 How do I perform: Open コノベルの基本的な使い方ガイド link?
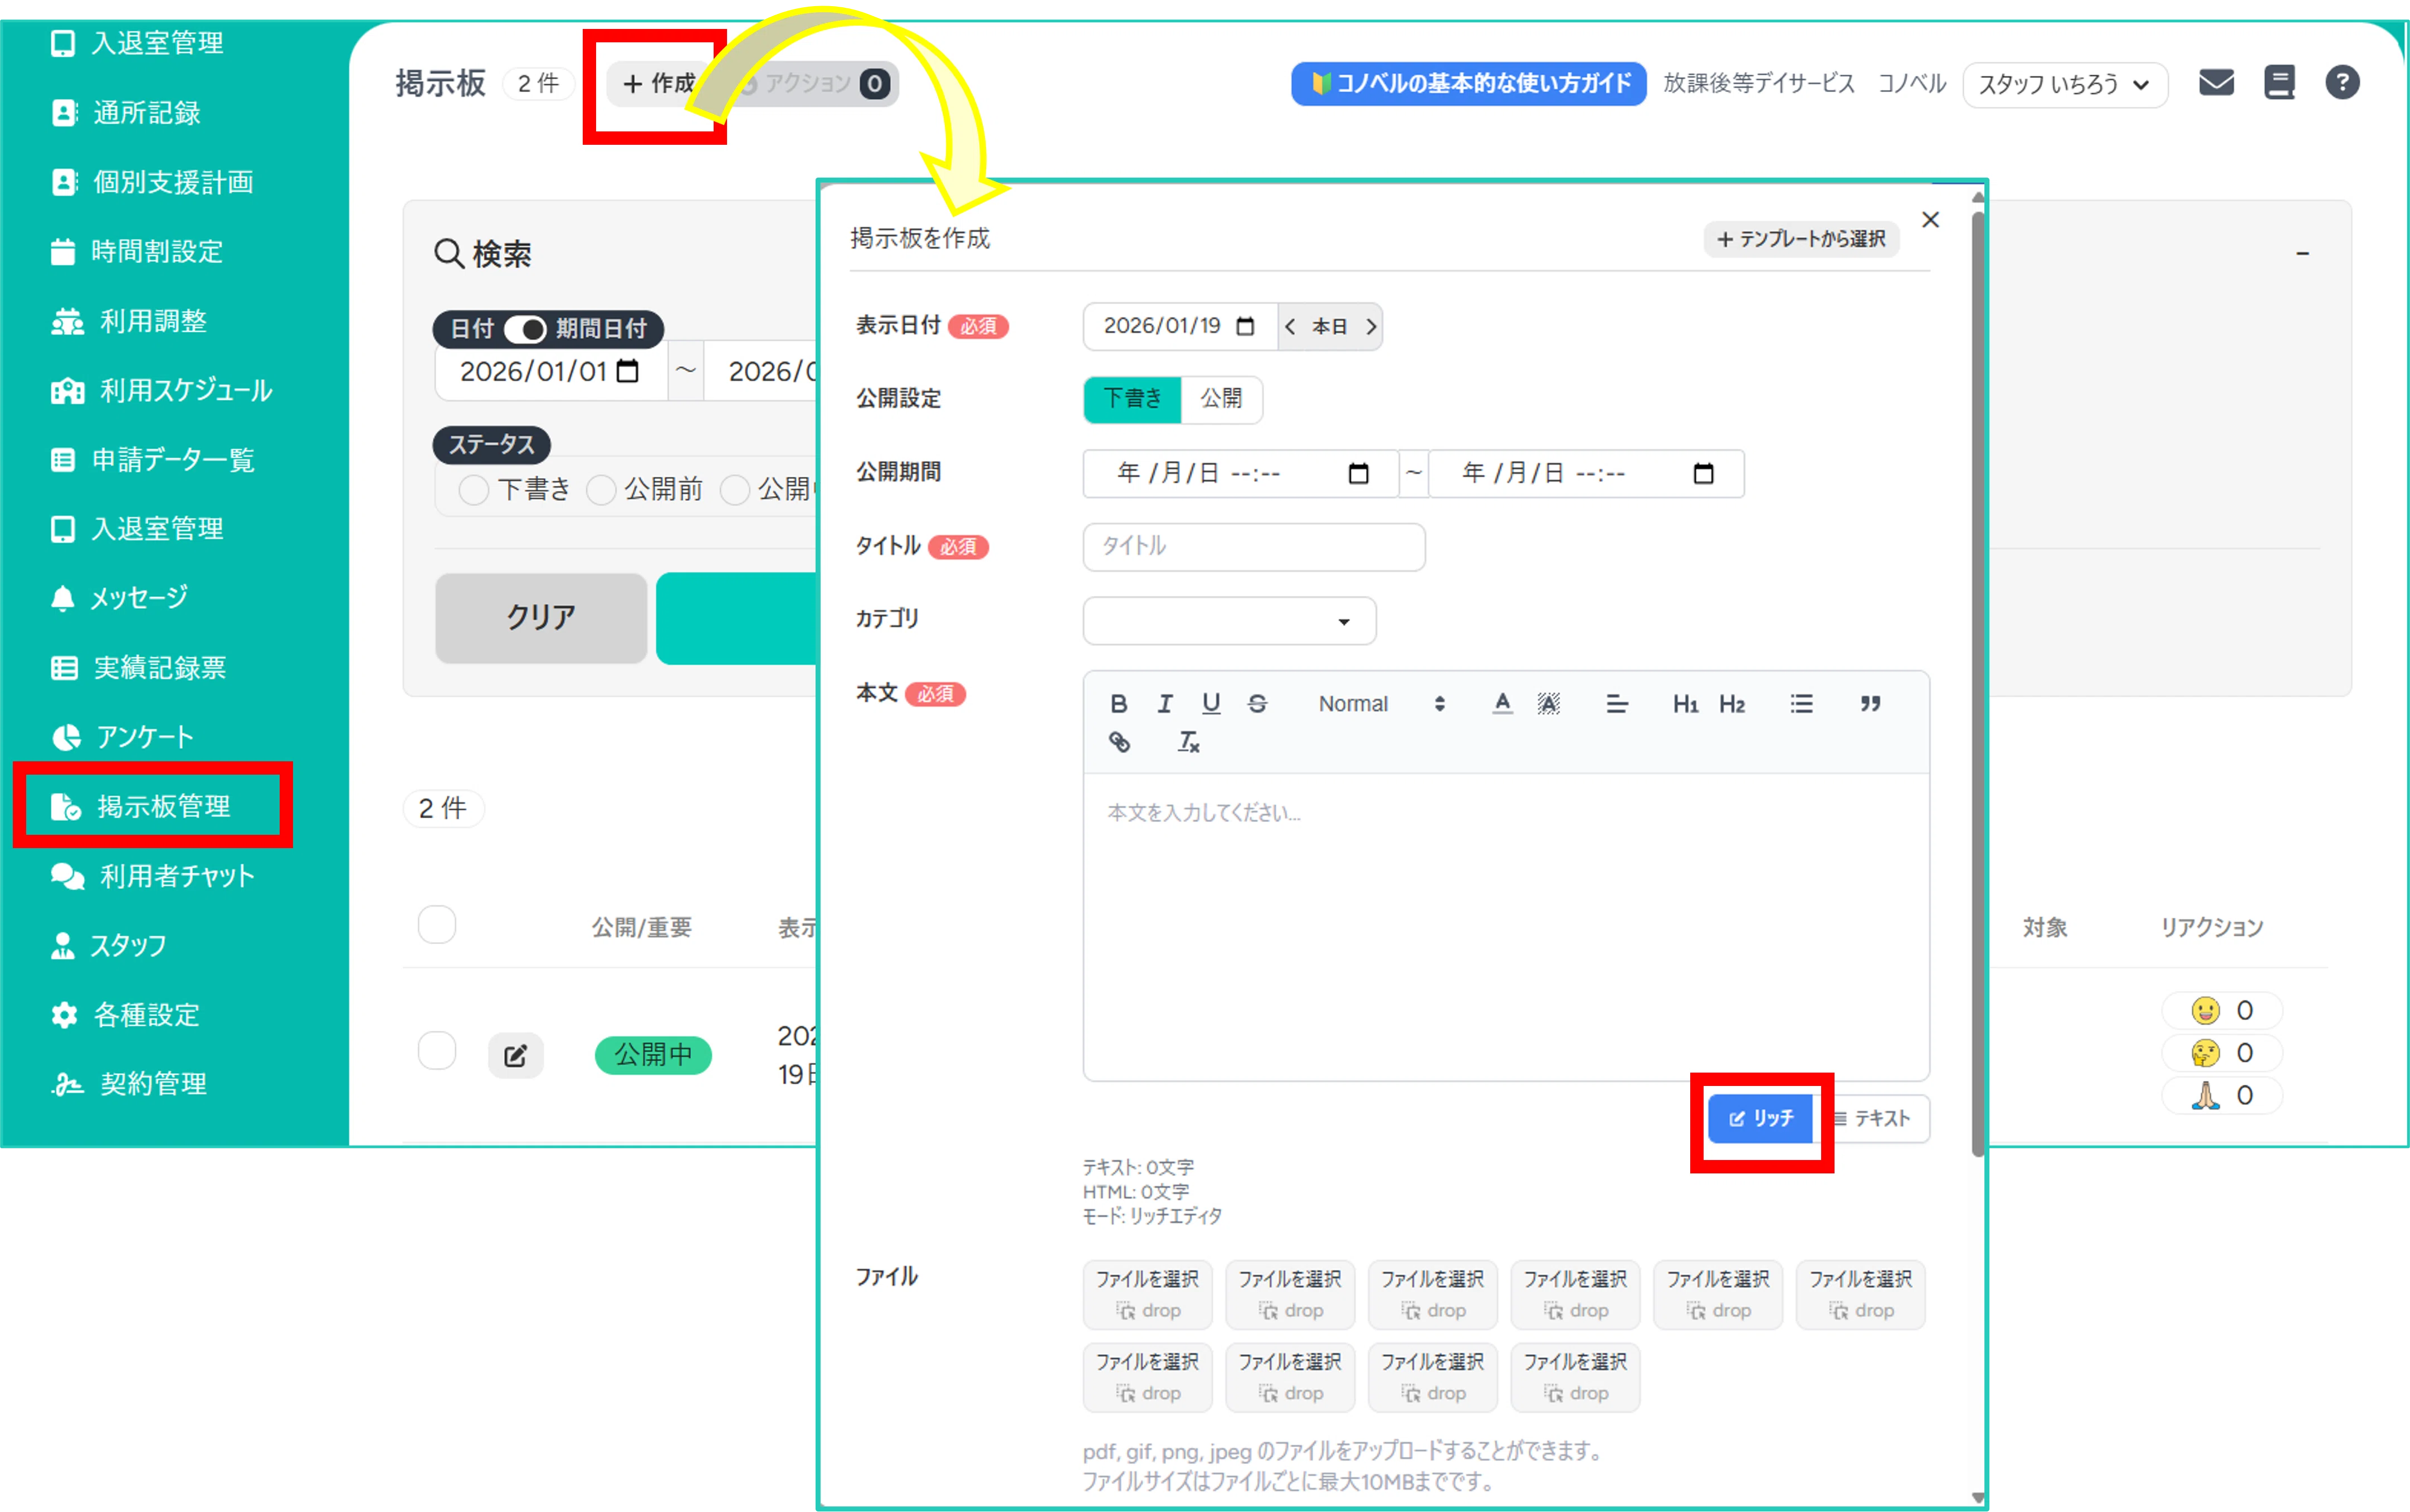tap(1467, 83)
